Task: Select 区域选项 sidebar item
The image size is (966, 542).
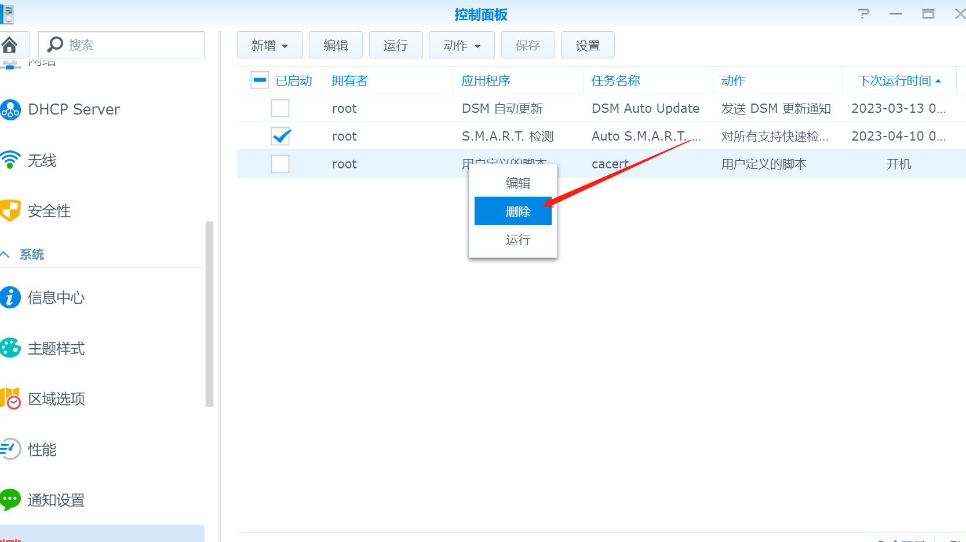Action: (56, 399)
